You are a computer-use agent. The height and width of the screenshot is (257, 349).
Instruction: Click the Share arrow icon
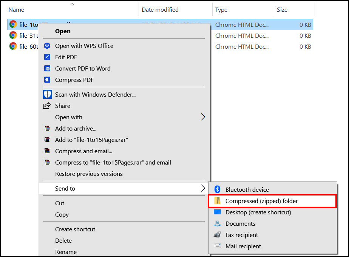tap(47, 106)
